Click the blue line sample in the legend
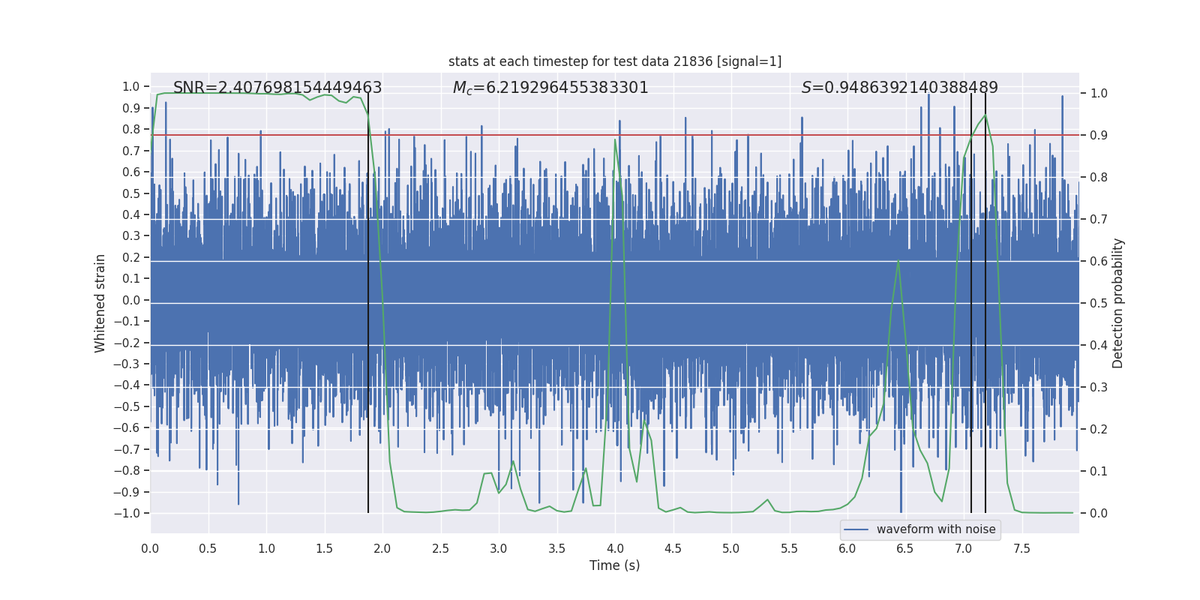The height and width of the screenshot is (600, 1200). [856, 529]
